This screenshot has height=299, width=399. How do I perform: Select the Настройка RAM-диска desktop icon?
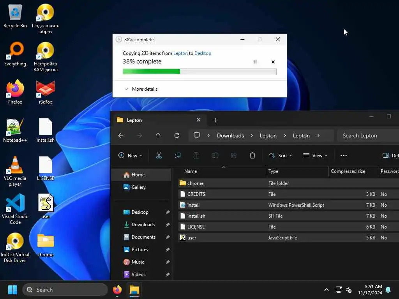coord(46,57)
